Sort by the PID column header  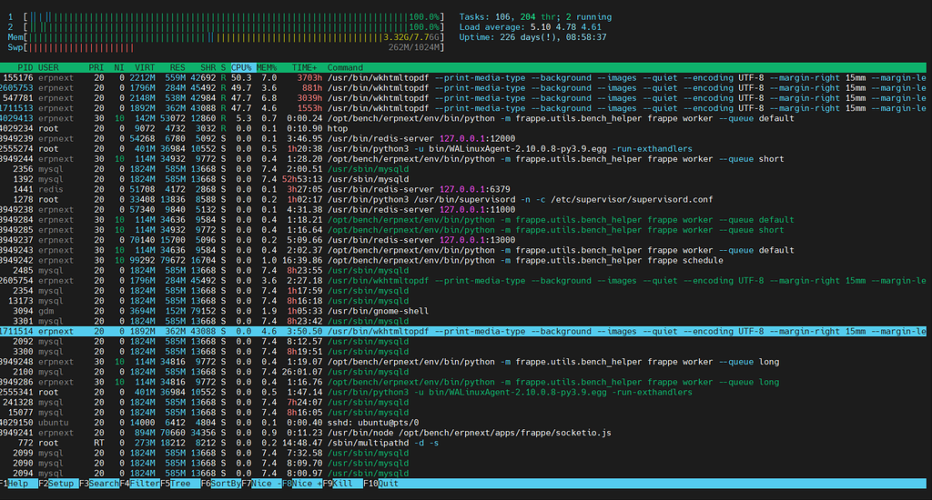(25, 67)
